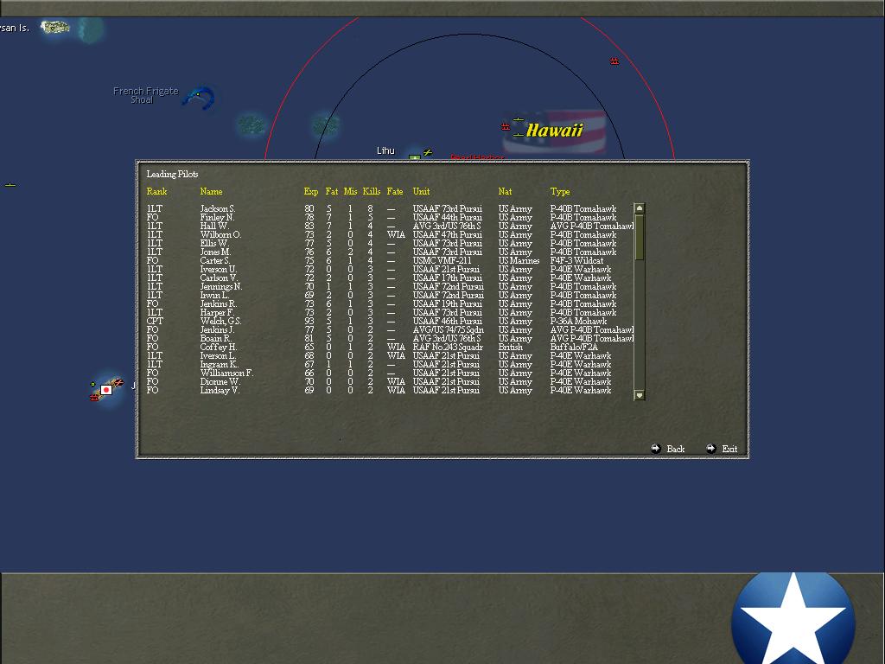Viewport: 885px width, 664px height.
Task: Select pilot Ellis W. row
Action: click(x=390, y=243)
